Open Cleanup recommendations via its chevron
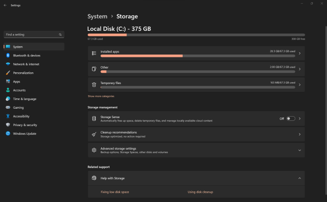Screen dimensions: 327x202 299,134
